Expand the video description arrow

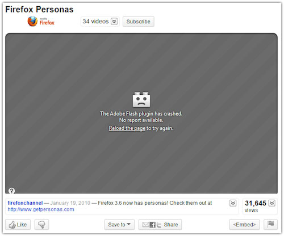pos(233,203)
